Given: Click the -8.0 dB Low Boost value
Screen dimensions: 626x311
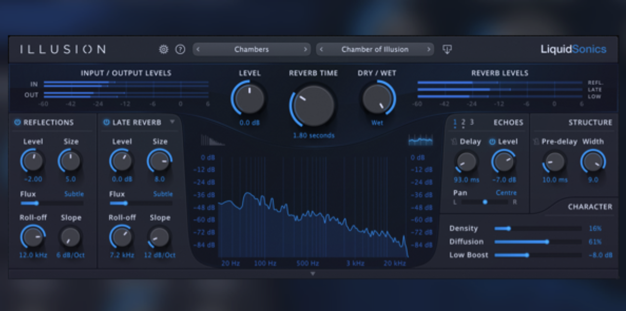Looking at the screenshot, I should point(600,255).
